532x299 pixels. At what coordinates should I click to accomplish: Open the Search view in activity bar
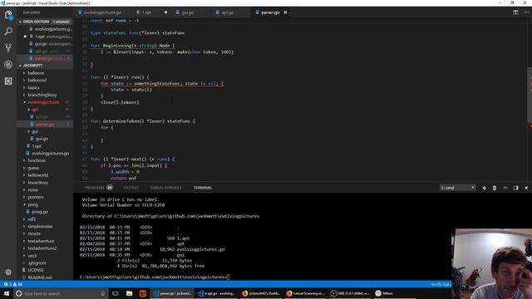click(x=8, y=32)
